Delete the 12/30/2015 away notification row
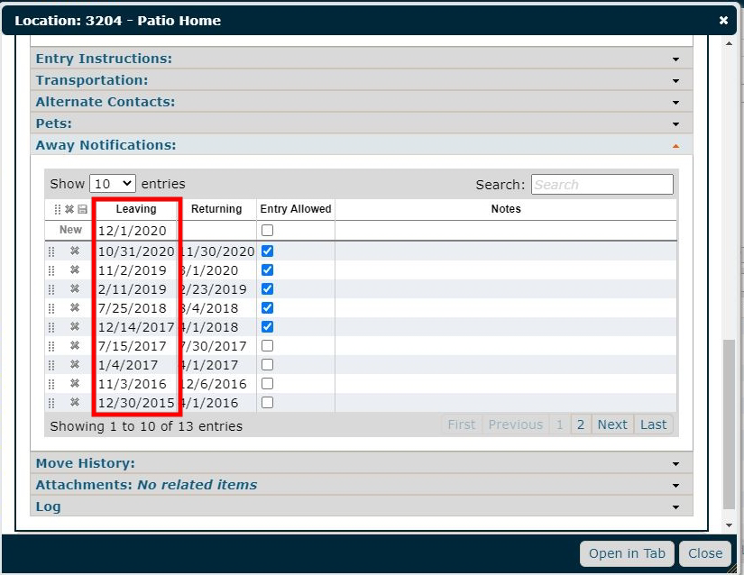This screenshot has width=744, height=575. pyautogui.click(x=75, y=403)
